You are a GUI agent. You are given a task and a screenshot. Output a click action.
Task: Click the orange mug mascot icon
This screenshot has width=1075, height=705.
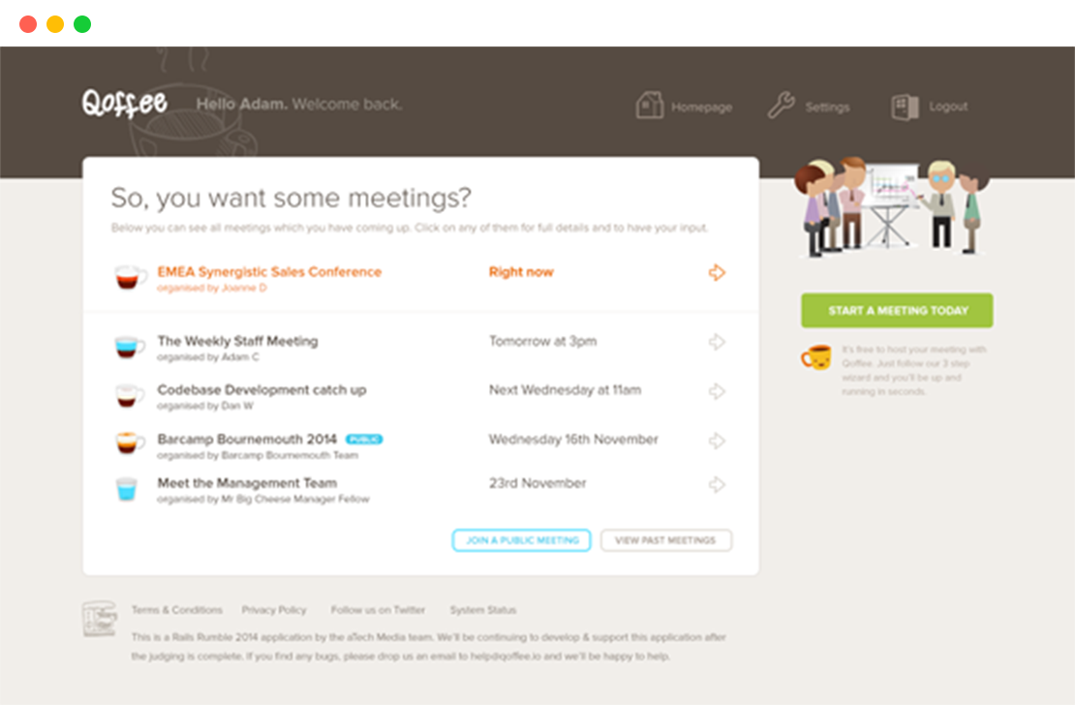[x=815, y=357]
